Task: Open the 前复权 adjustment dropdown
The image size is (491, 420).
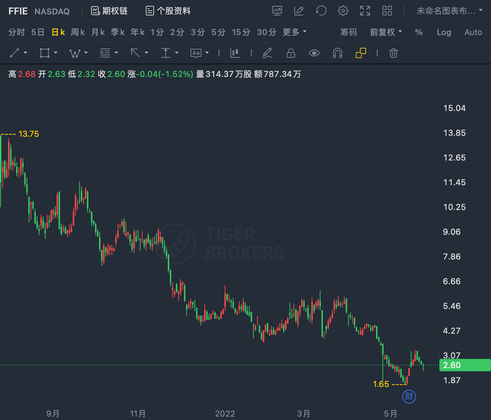Action: (x=386, y=32)
